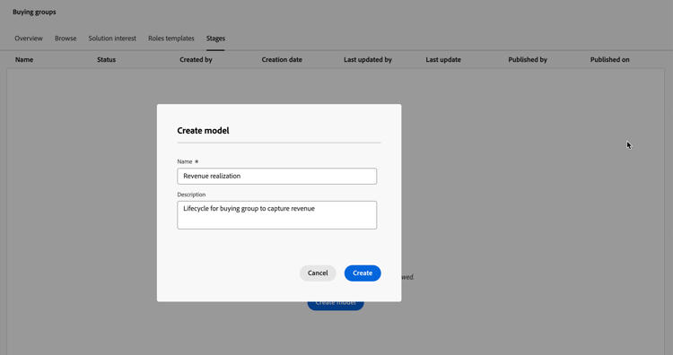
Task: Switch to the Overview tab
Action: tap(29, 39)
